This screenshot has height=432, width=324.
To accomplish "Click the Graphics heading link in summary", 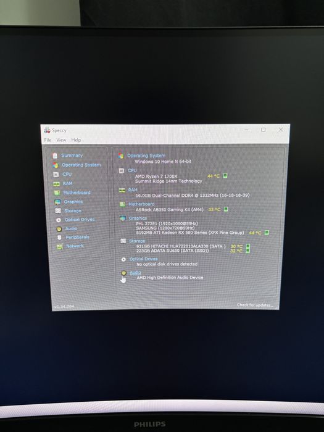I will tap(138, 218).
